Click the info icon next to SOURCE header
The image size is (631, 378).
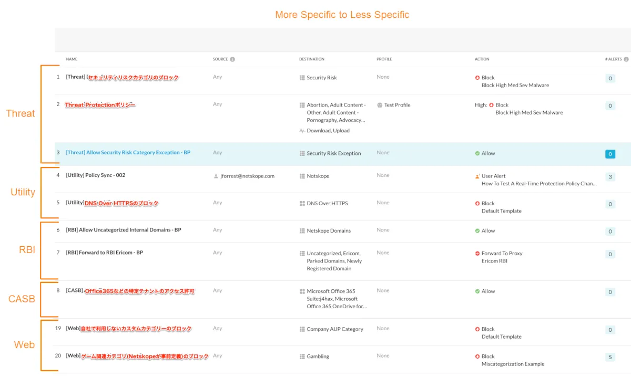click(x=232, y=59)
